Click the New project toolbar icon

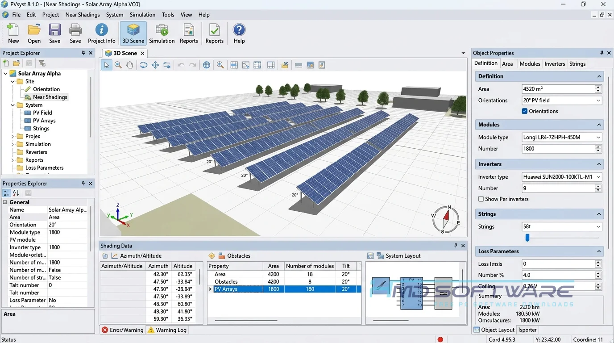(13, 33)
